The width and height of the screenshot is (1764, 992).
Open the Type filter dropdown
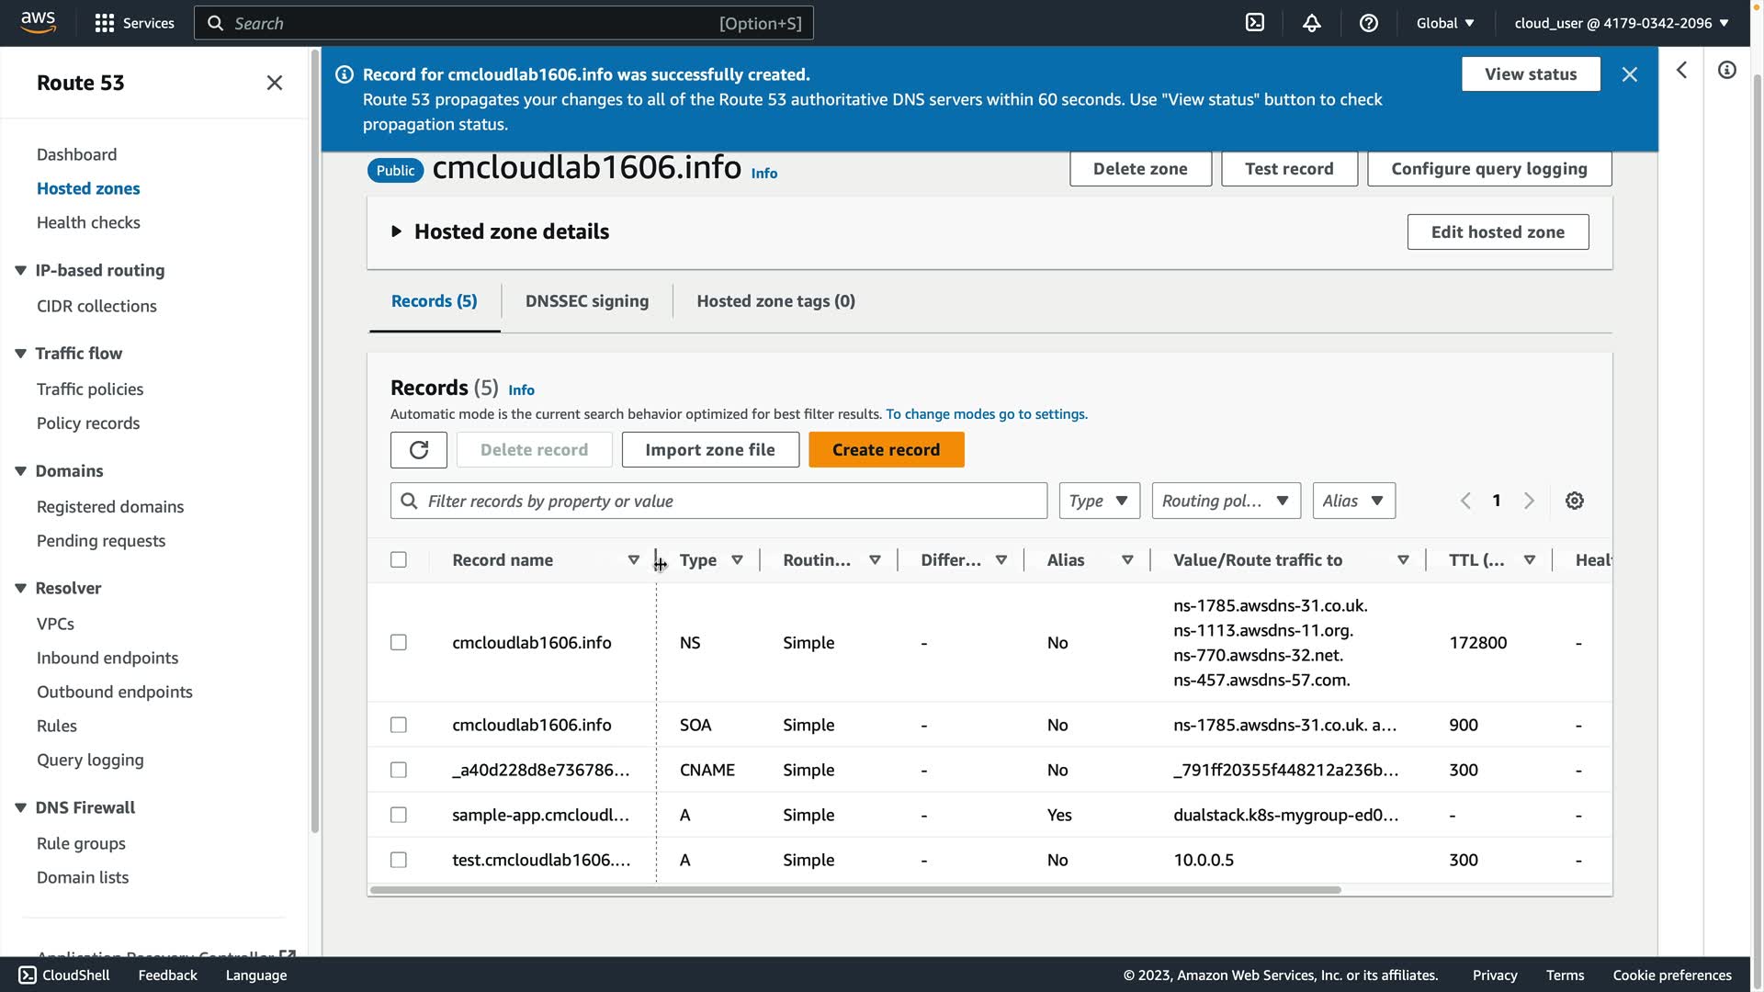(1099, 501)
